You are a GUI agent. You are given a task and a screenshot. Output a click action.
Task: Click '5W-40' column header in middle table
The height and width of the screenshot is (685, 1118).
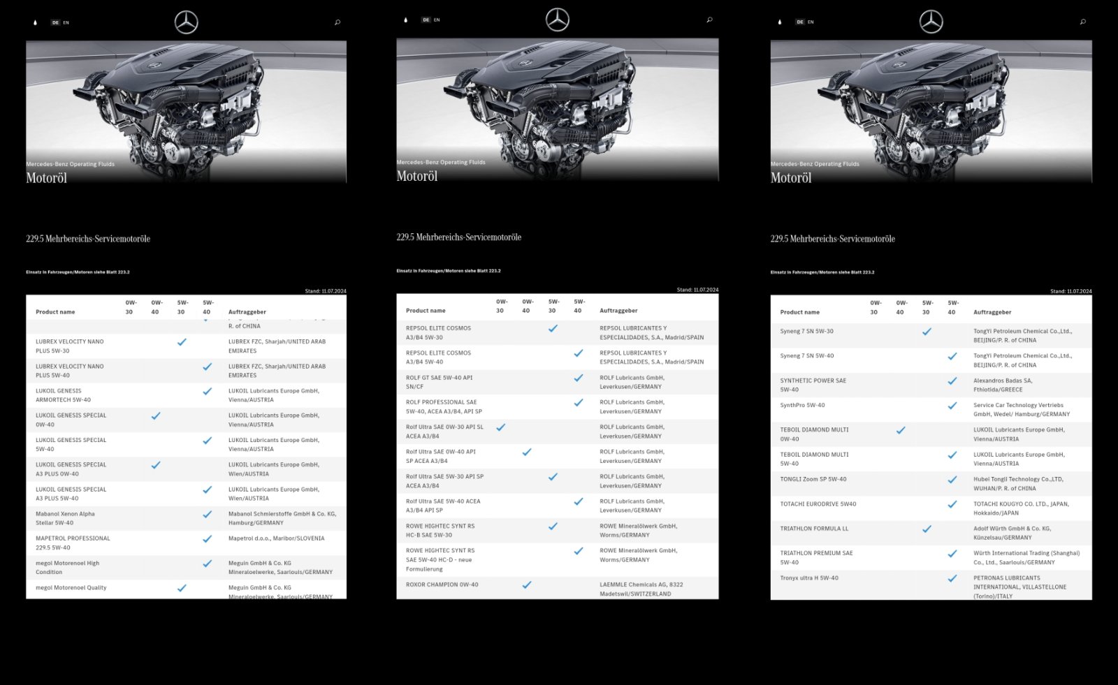(x=579, y=306)
